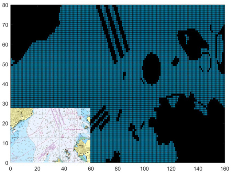Select the y-axis tick label 10
This screenshot has height=173, width=232.
5,143
